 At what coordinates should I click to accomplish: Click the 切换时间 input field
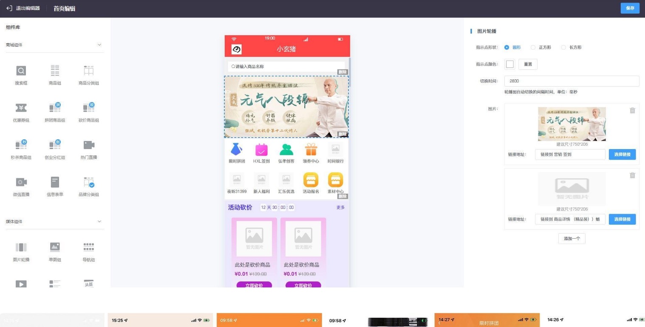tap(571, 81)
